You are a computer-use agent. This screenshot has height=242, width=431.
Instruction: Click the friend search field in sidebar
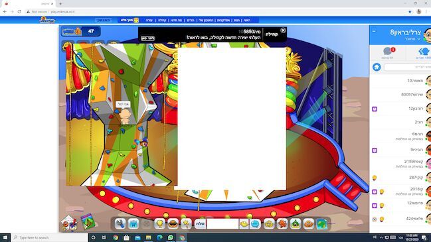[x=407, y=67]
